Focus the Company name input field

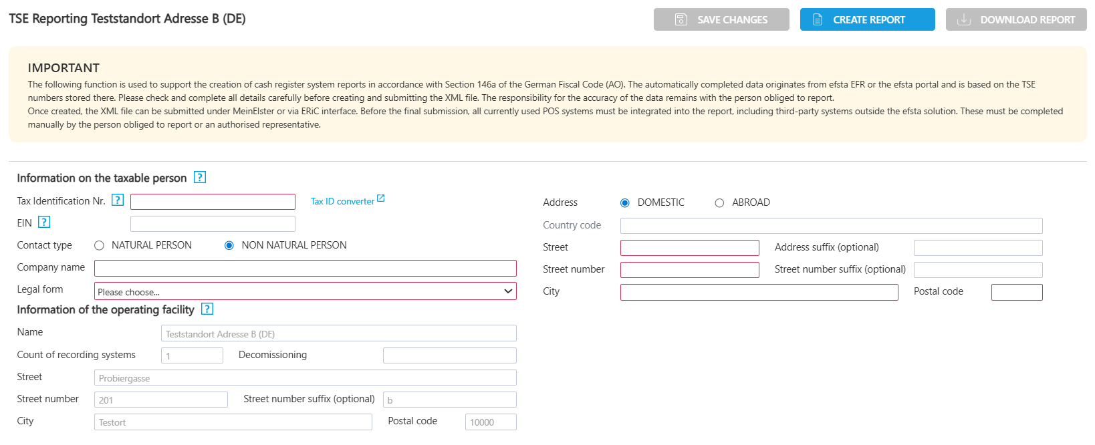click(306, 268)
